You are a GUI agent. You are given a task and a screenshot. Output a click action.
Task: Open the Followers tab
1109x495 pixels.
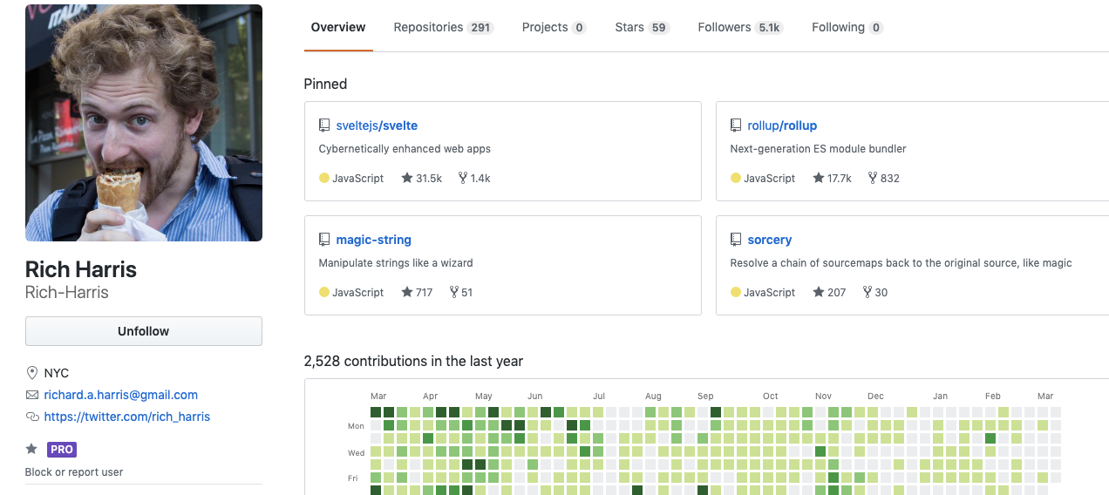pos(739,27)
